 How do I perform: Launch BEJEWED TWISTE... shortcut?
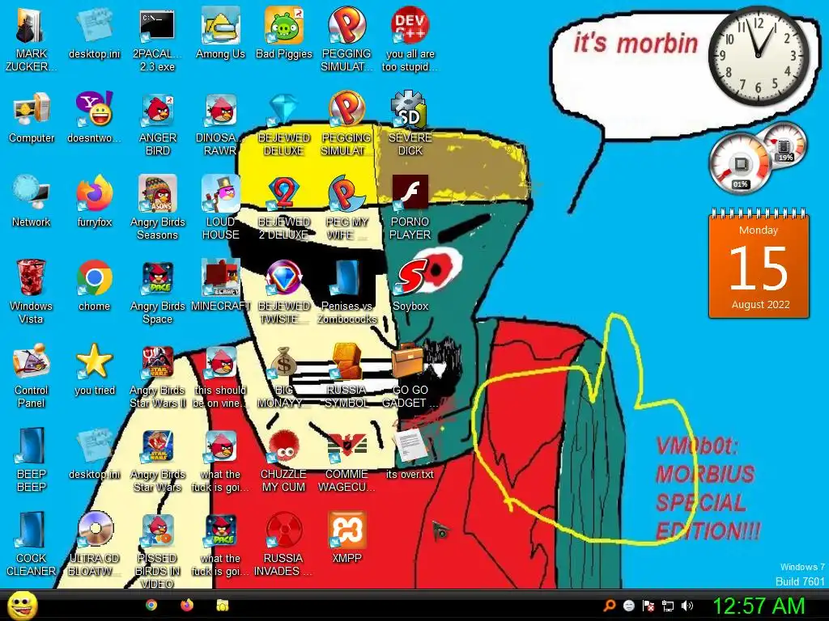283,278
